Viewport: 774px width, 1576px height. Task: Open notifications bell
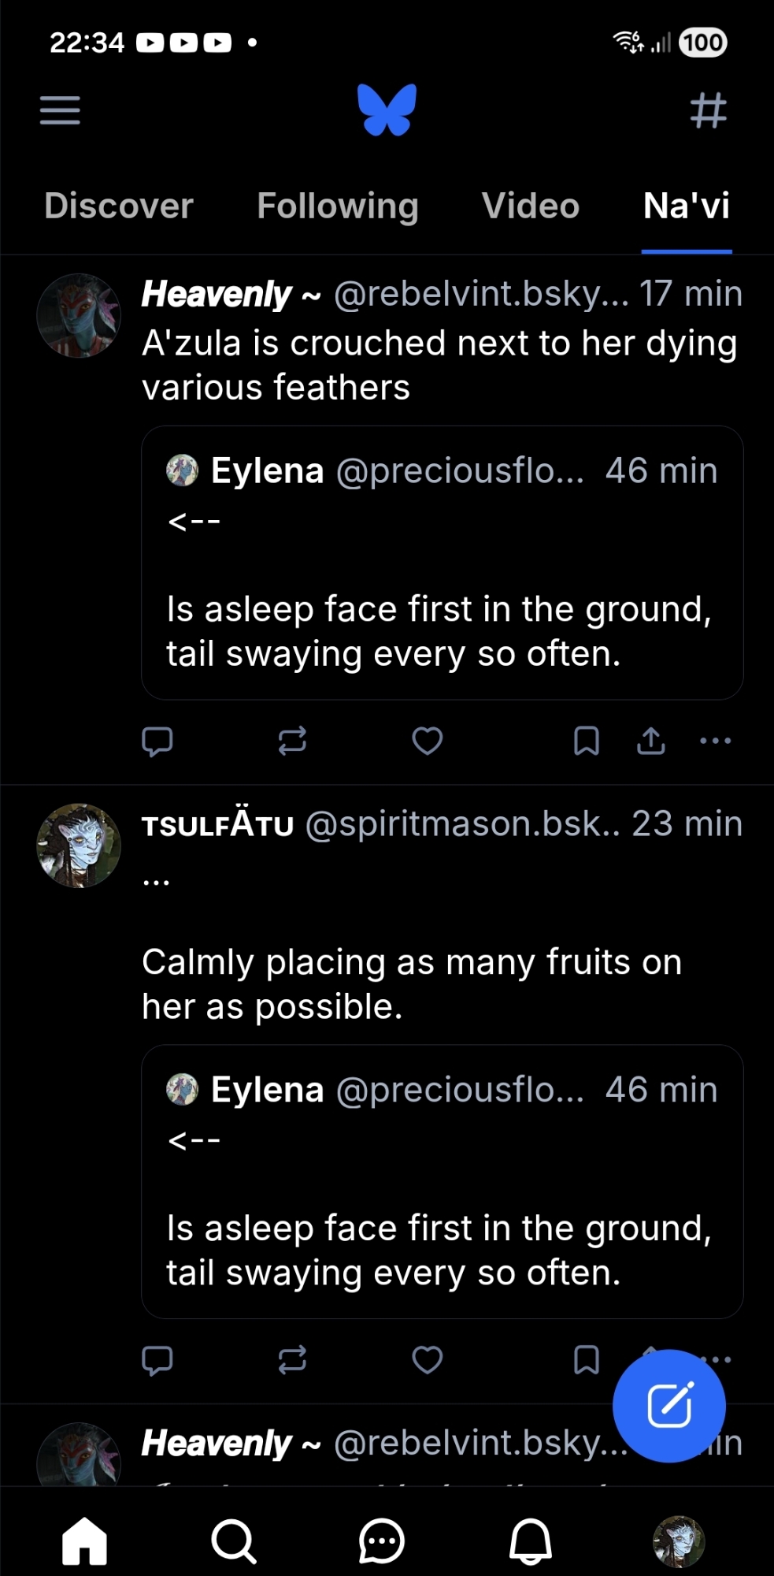(531, 1540)
